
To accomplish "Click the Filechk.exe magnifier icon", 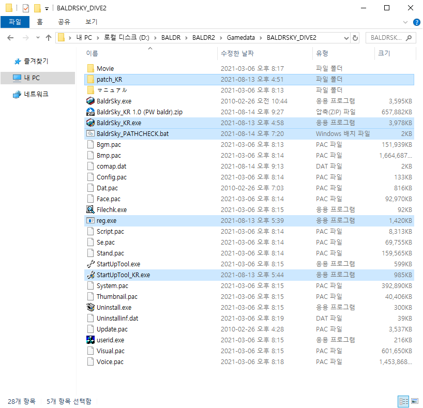I will [90, 209].
